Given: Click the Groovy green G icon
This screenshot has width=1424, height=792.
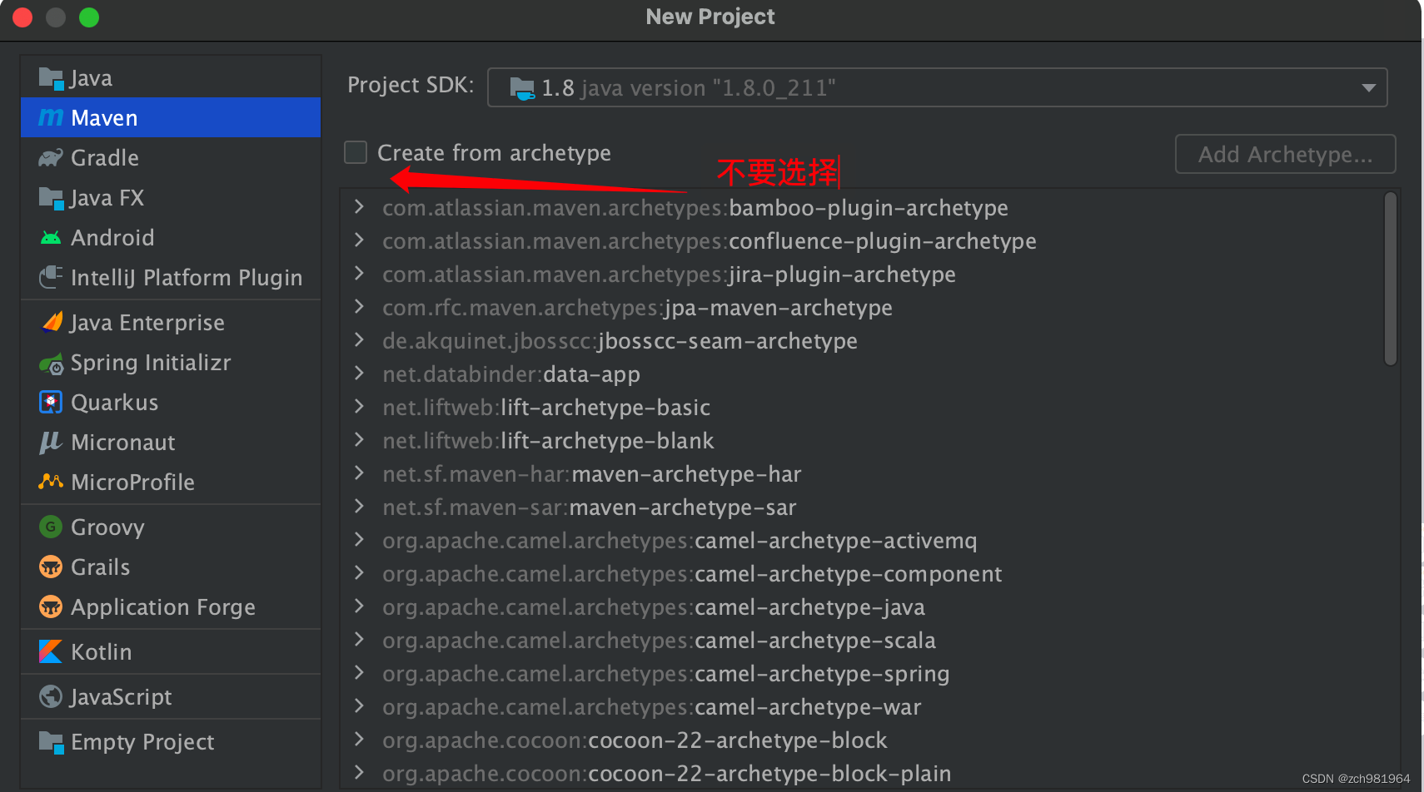Looking at the screenshot, I should tap(51, 527).
